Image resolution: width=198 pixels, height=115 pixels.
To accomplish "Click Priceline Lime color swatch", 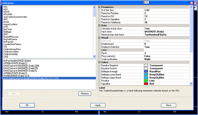I will click(146, 81).
